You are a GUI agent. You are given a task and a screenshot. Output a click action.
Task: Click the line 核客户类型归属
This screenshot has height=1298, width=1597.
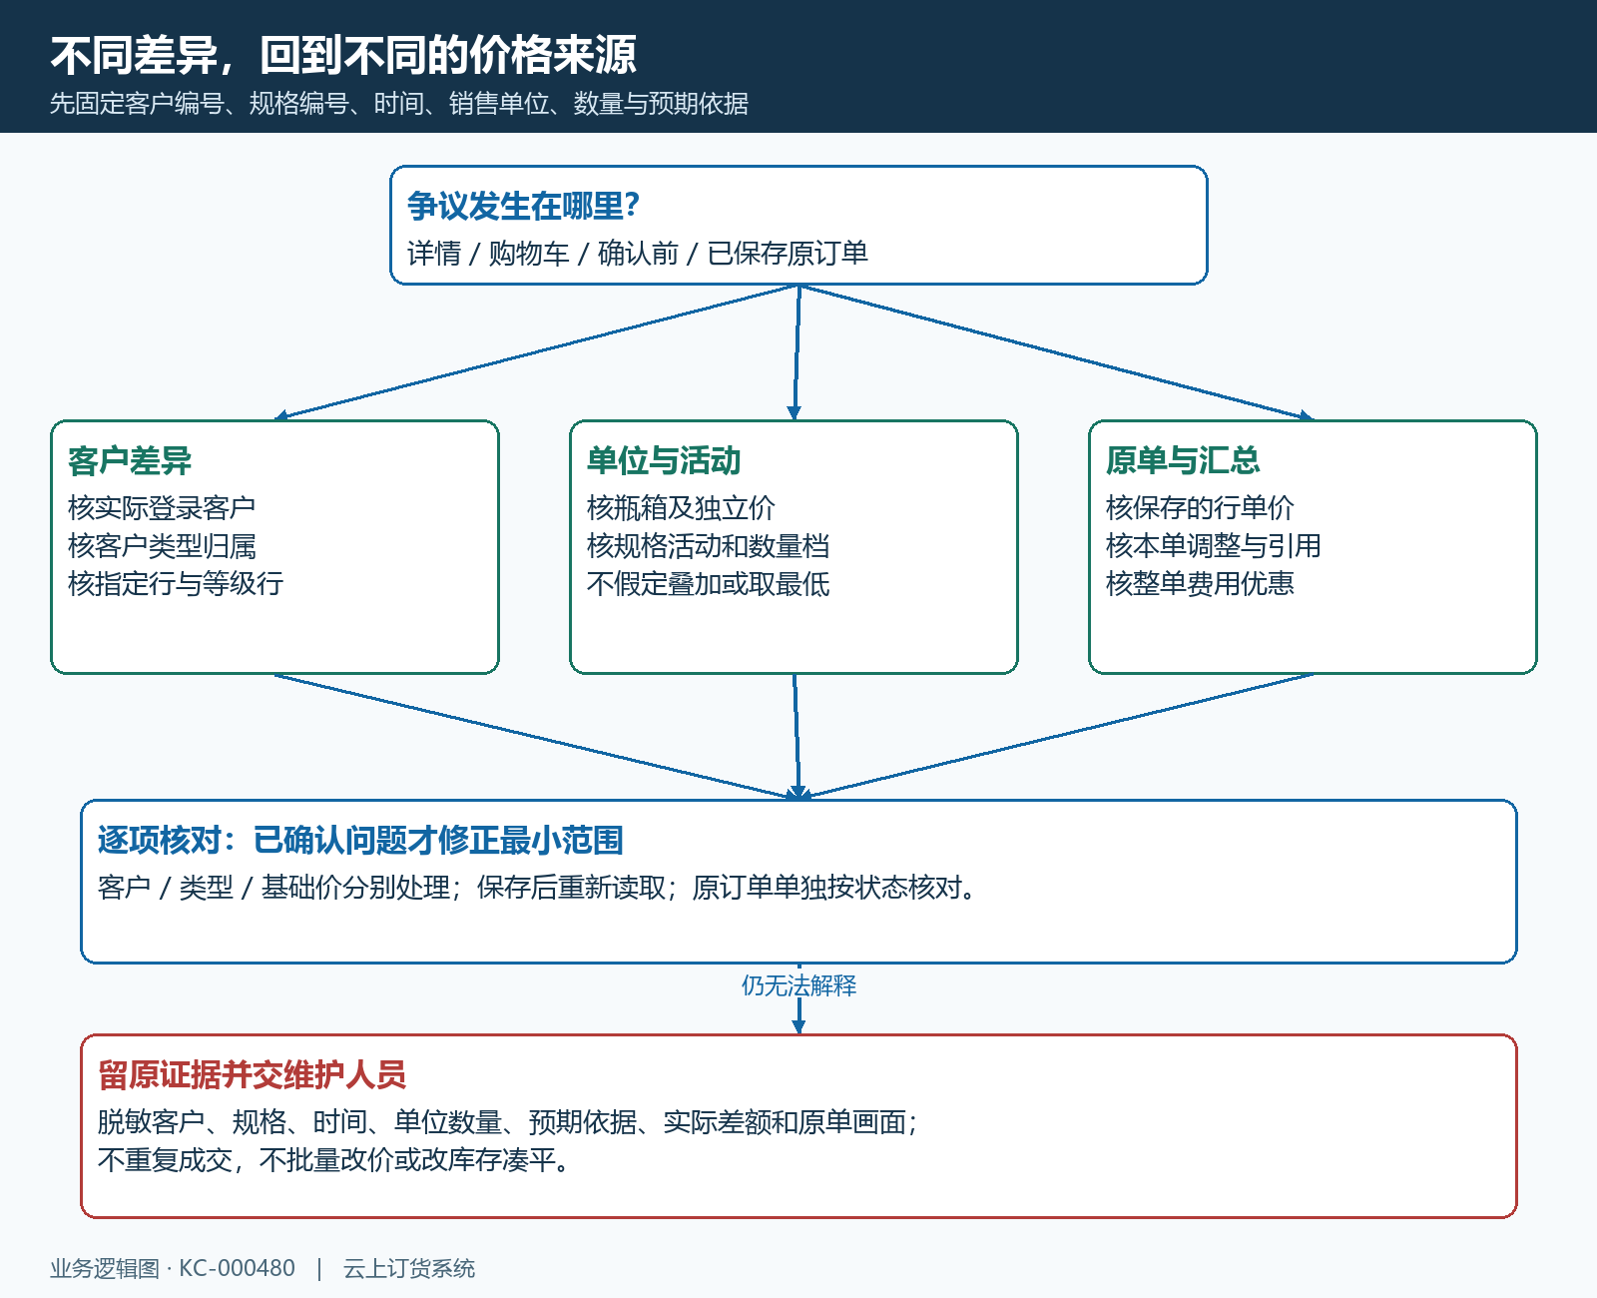(162, 546)
